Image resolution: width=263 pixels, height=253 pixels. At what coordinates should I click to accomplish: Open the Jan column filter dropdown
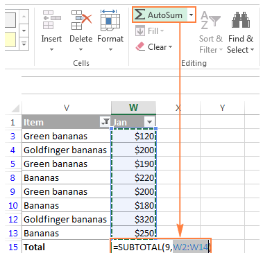[x=149, y=122]
